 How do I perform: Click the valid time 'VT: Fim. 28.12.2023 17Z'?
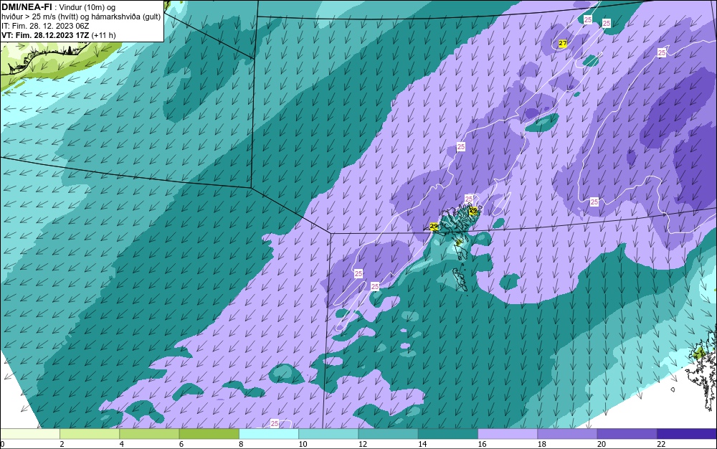point(45,35)
